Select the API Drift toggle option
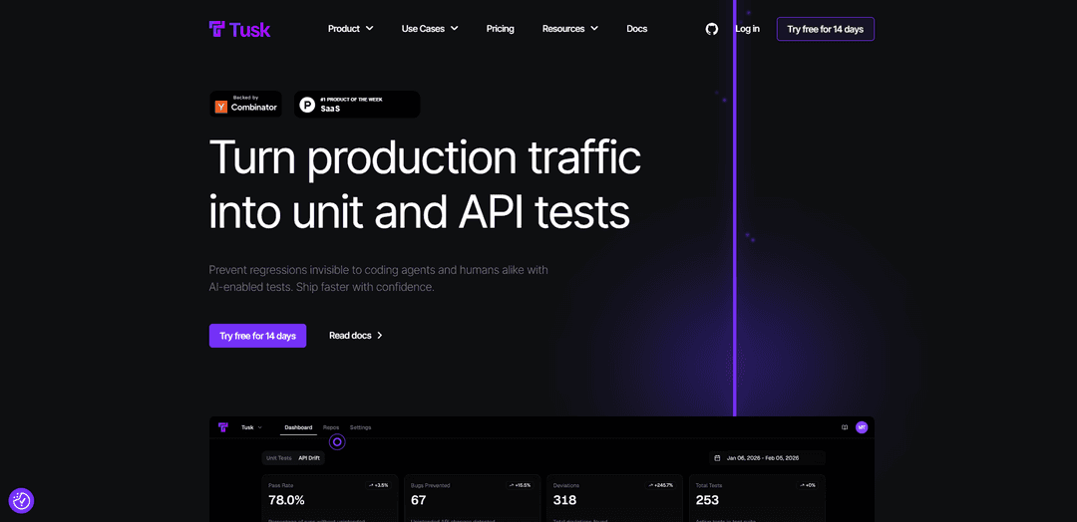This screenshot has height=522, width=1077. tap(309, 458)
